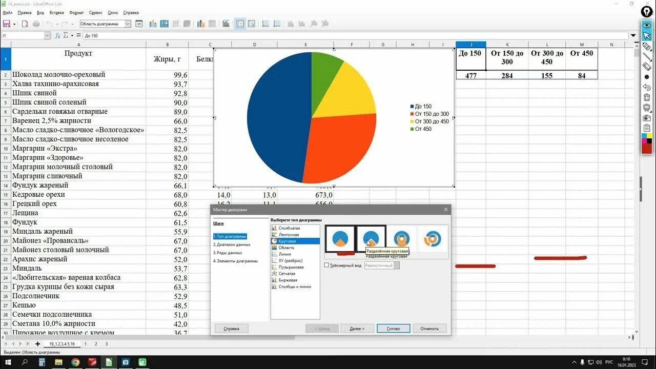The height and width of the screenshot is (369, 656).
Task: Click the add sheet plus icon
Action: pos(37,344)
